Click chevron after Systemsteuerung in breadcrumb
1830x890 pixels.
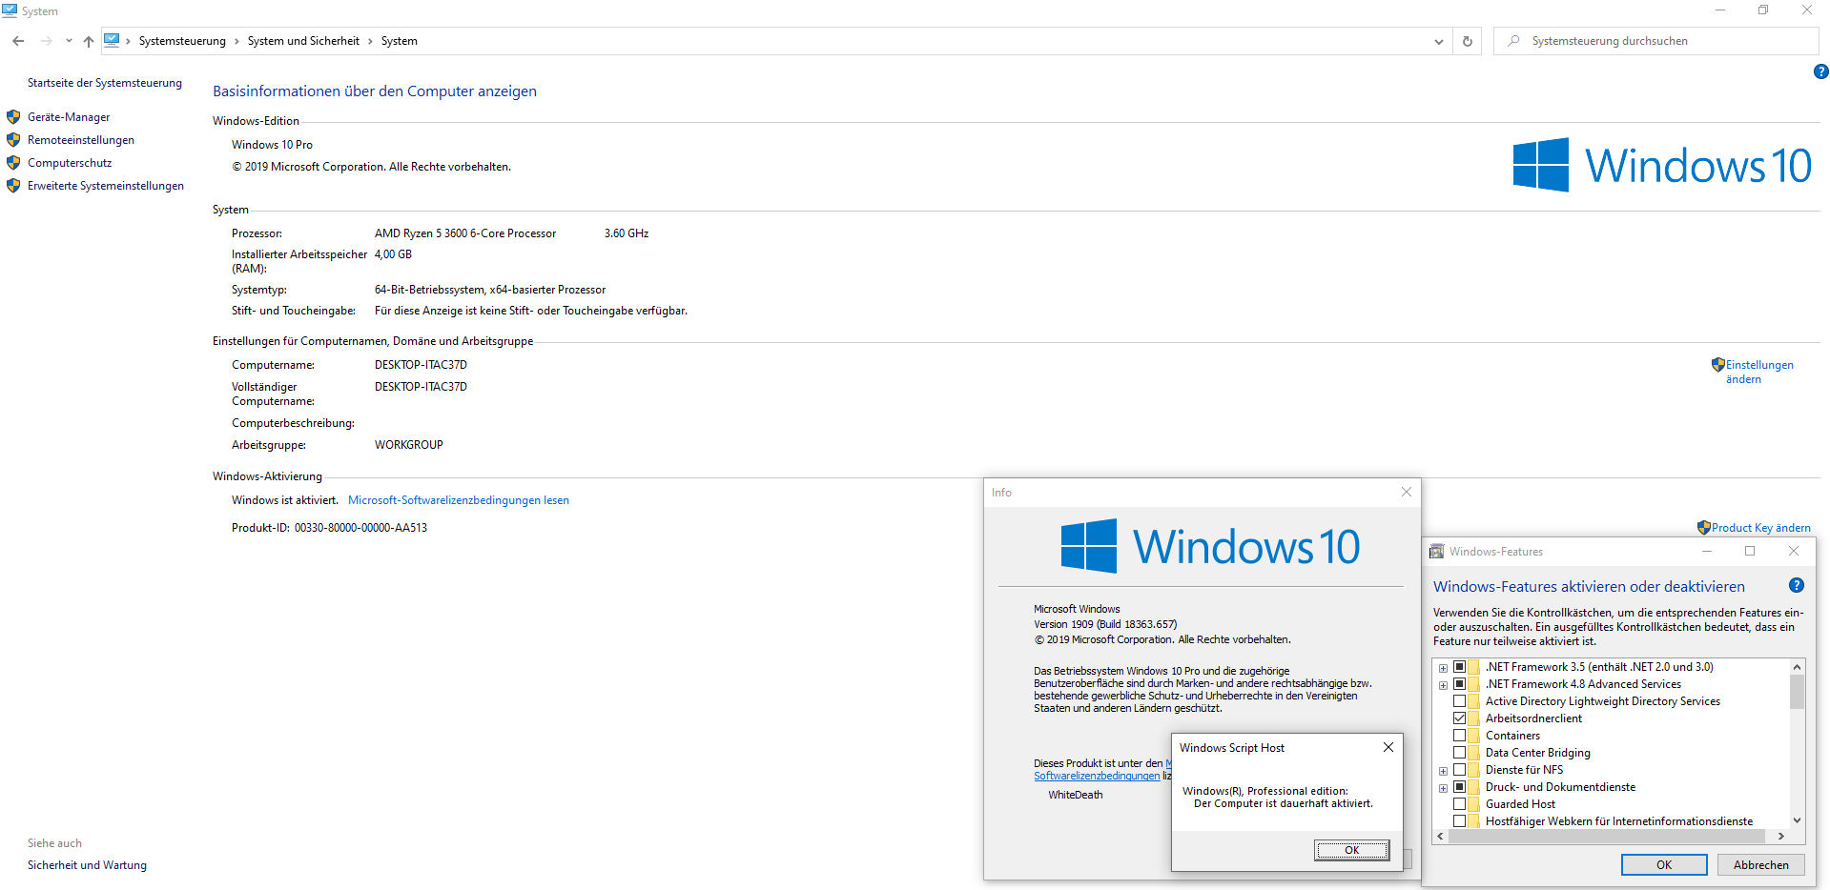click(x=236, y=41)
